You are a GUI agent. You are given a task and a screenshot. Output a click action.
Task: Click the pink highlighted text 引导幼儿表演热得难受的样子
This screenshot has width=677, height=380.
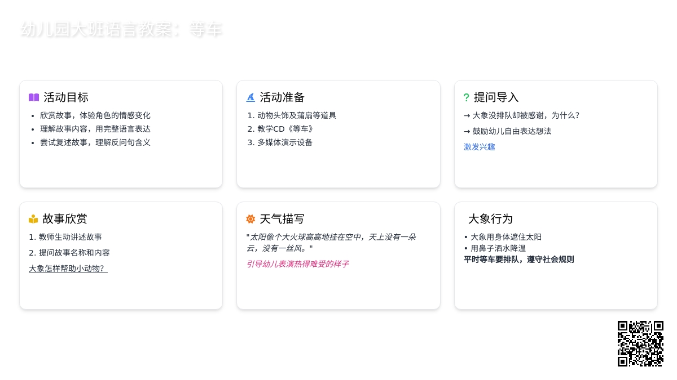click(297, 263)
